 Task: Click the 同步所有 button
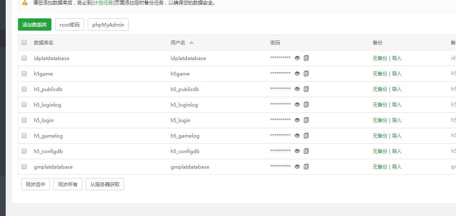tap(68, 184)
